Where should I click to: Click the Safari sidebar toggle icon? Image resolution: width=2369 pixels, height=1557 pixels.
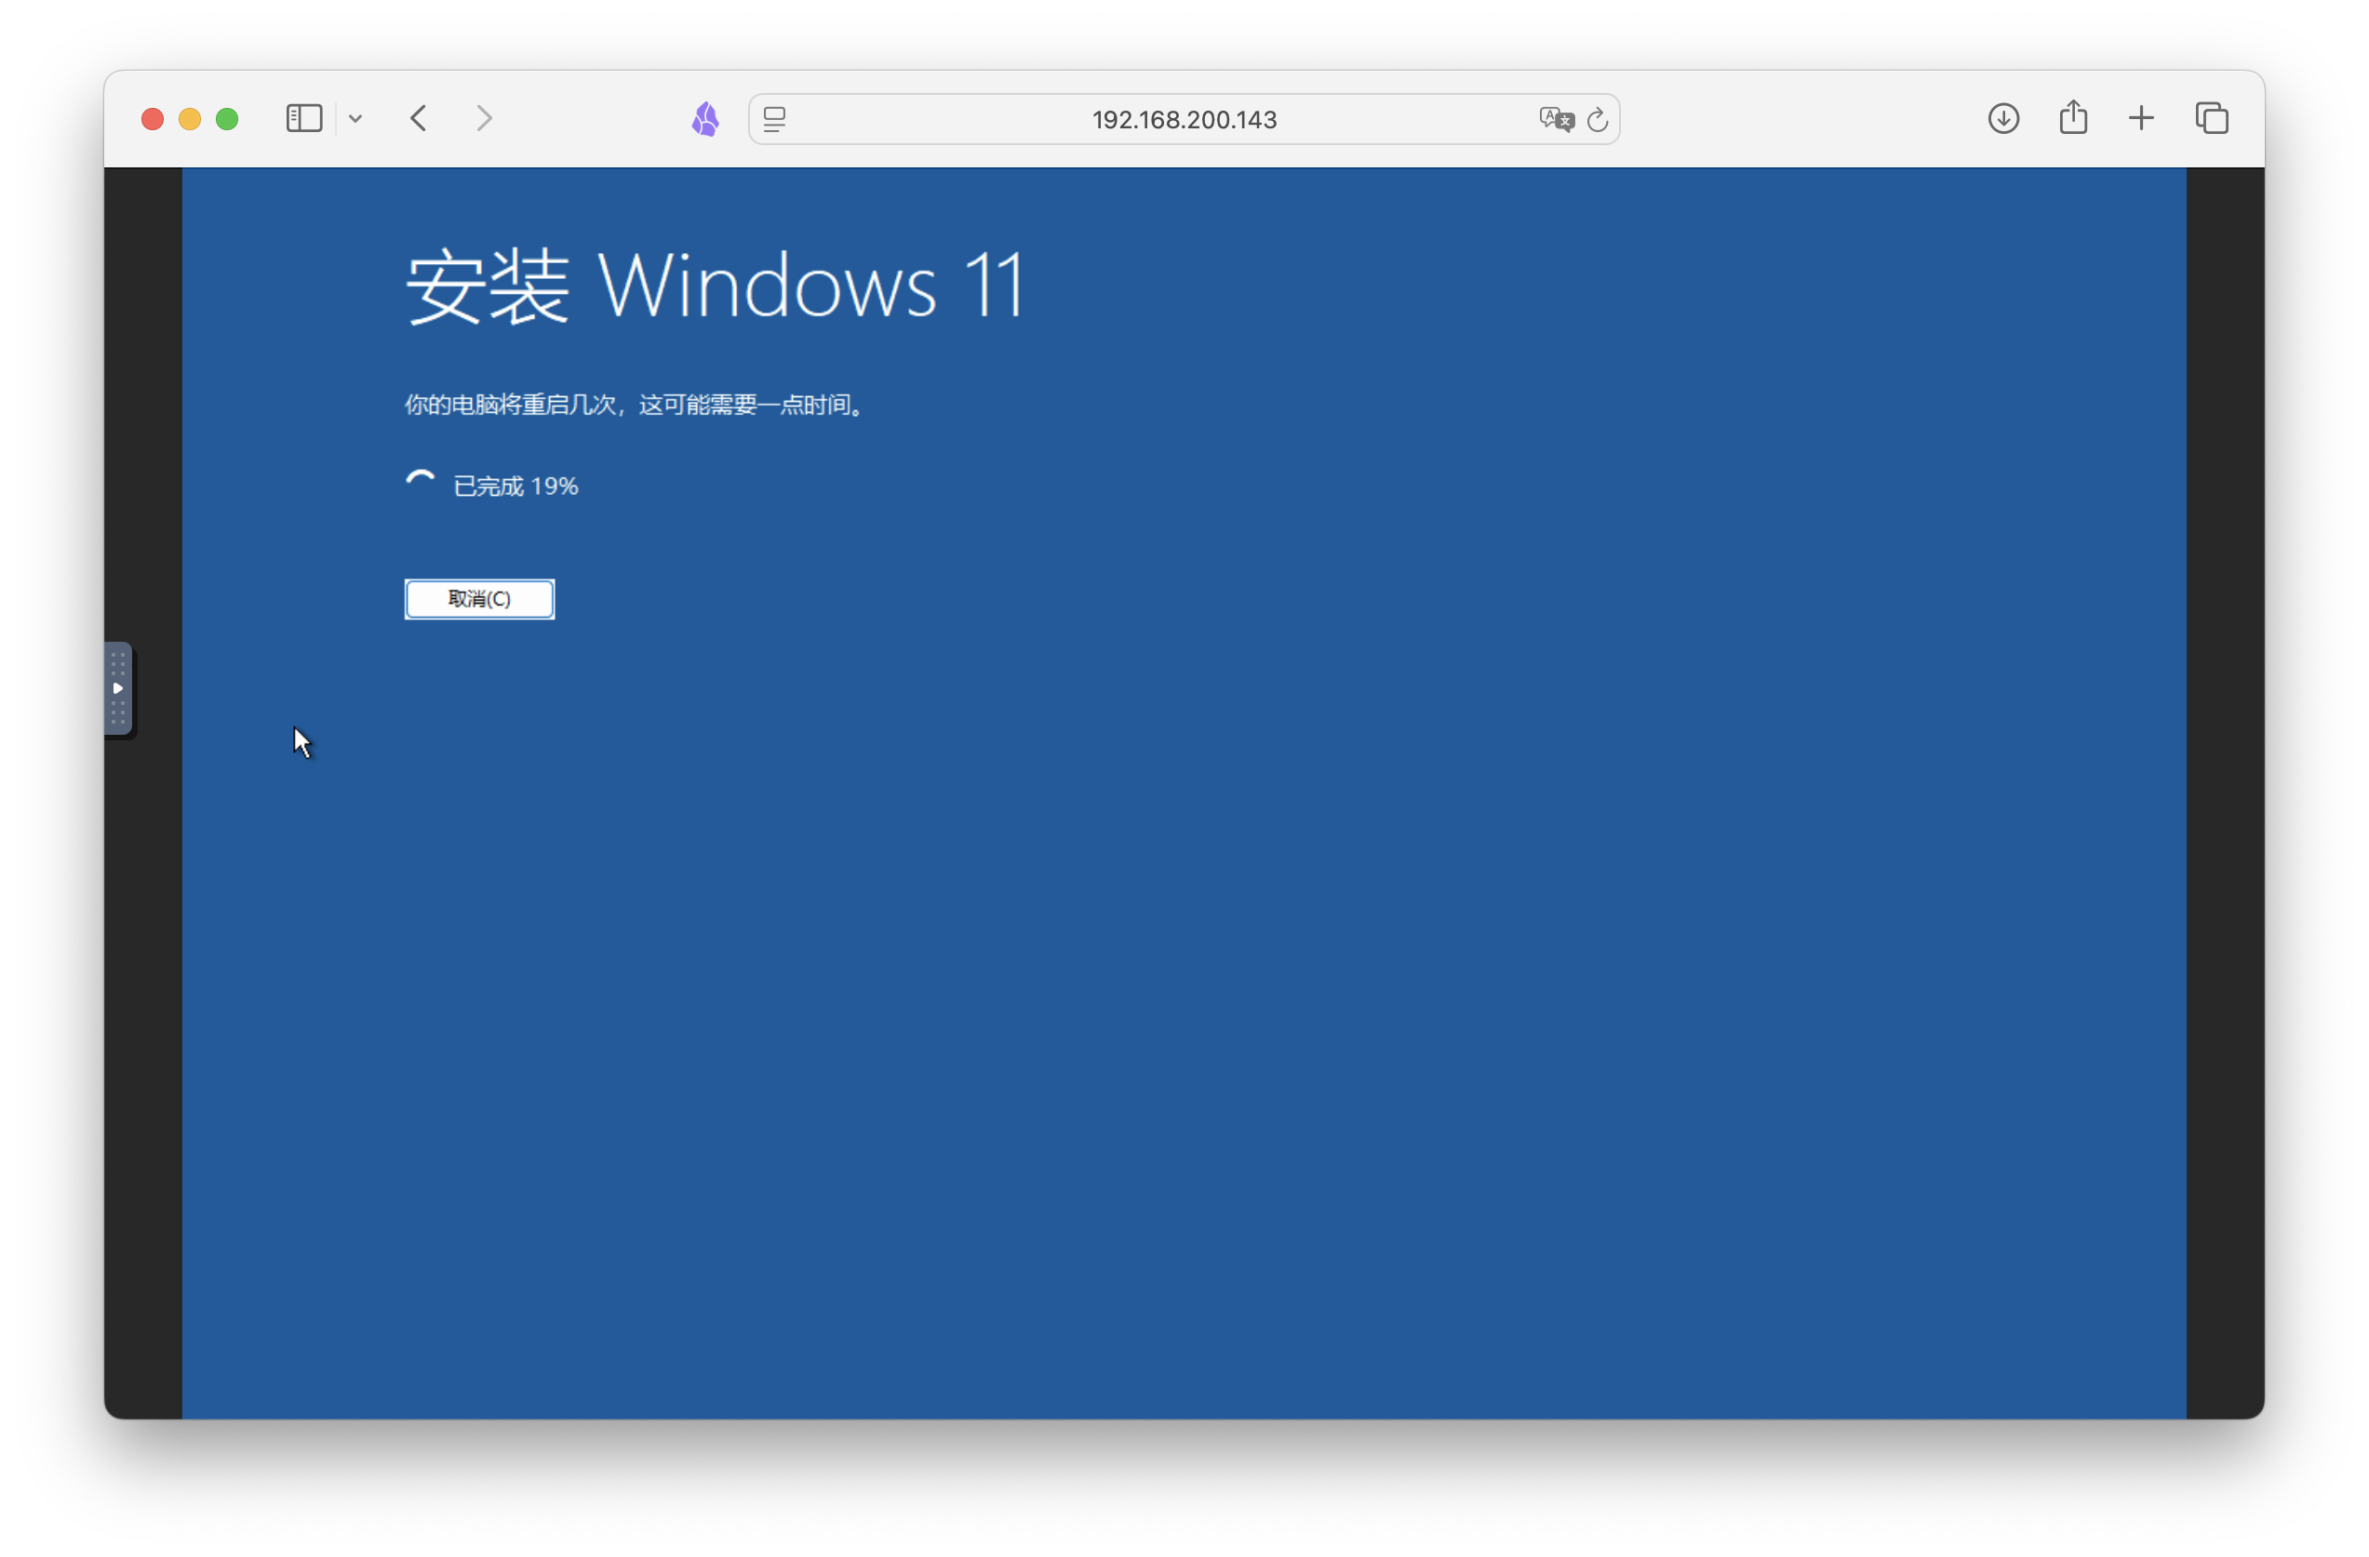pos(303,118)
